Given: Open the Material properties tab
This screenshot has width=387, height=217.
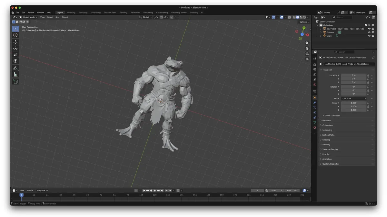Looking at the screenshot, I should pos(315,128).
